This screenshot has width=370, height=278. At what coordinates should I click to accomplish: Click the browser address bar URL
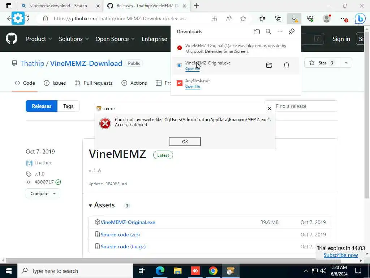tap(119, 19)
